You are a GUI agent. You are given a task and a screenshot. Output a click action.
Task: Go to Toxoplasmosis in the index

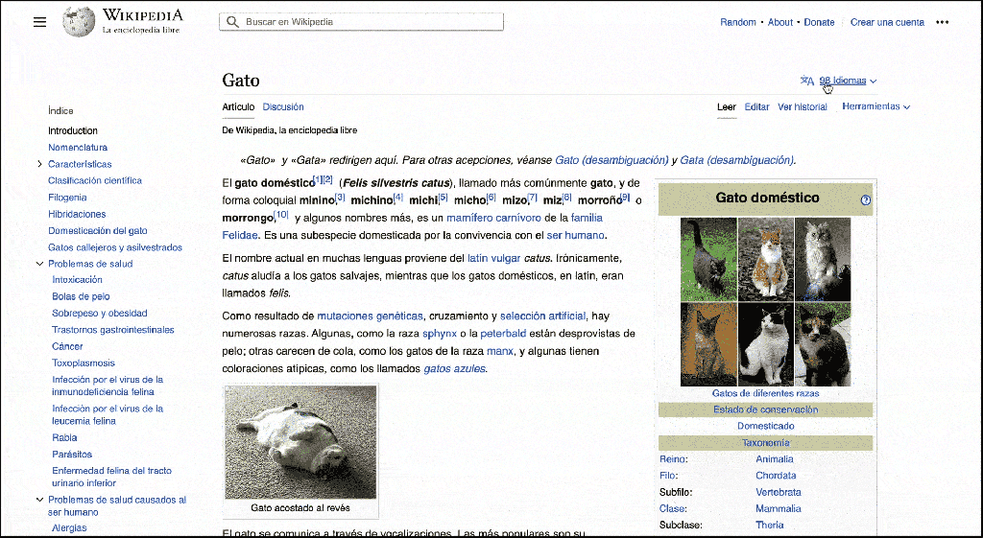tap(84, 363)
